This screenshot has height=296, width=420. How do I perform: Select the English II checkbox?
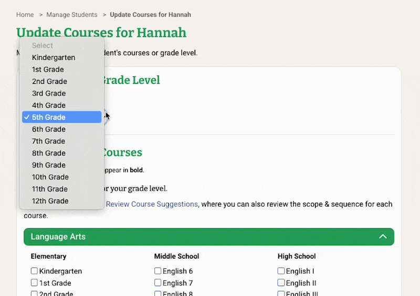(281, 283)
